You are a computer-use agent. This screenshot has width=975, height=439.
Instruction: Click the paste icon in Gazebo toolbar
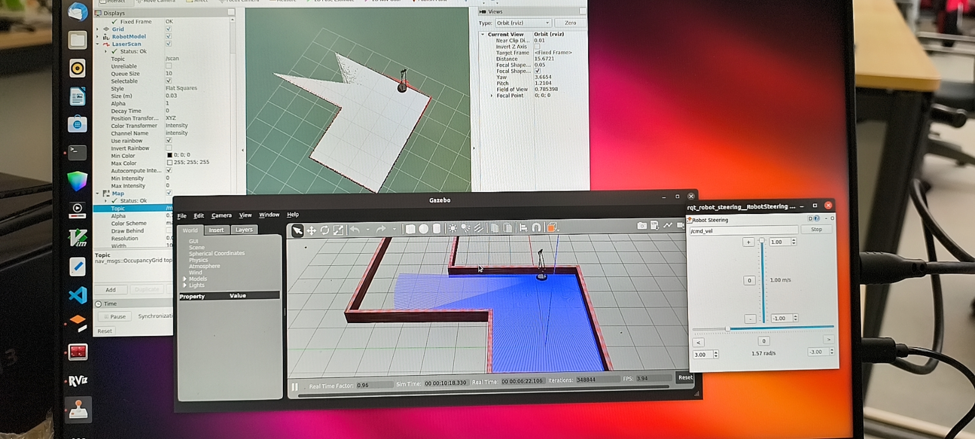507,228
